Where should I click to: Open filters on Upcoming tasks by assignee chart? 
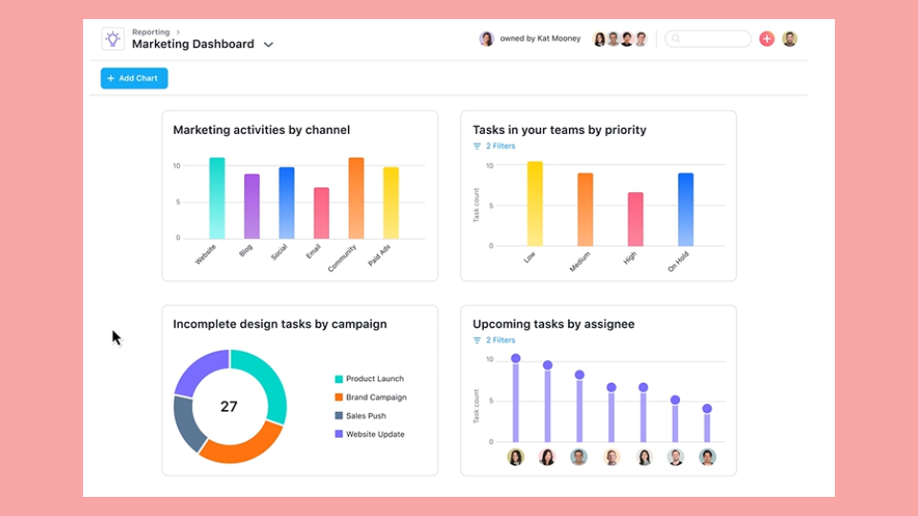click(x=494, y=340)
